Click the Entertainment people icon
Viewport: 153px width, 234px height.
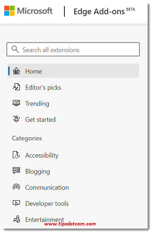click(x=16, y=219)
